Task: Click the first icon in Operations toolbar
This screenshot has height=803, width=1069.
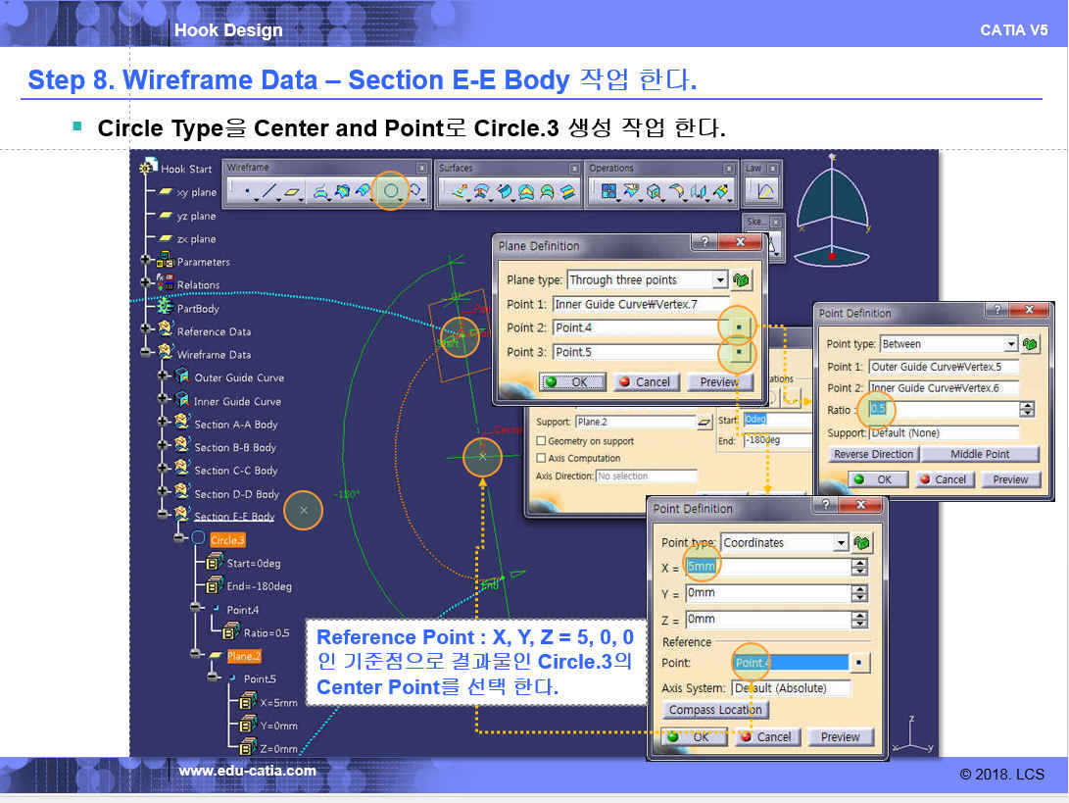Action: click(607, 192)
